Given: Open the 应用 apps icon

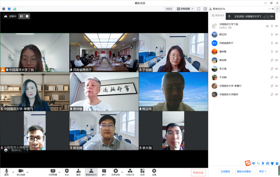Looking at the screenshot, I should point(142,172).
